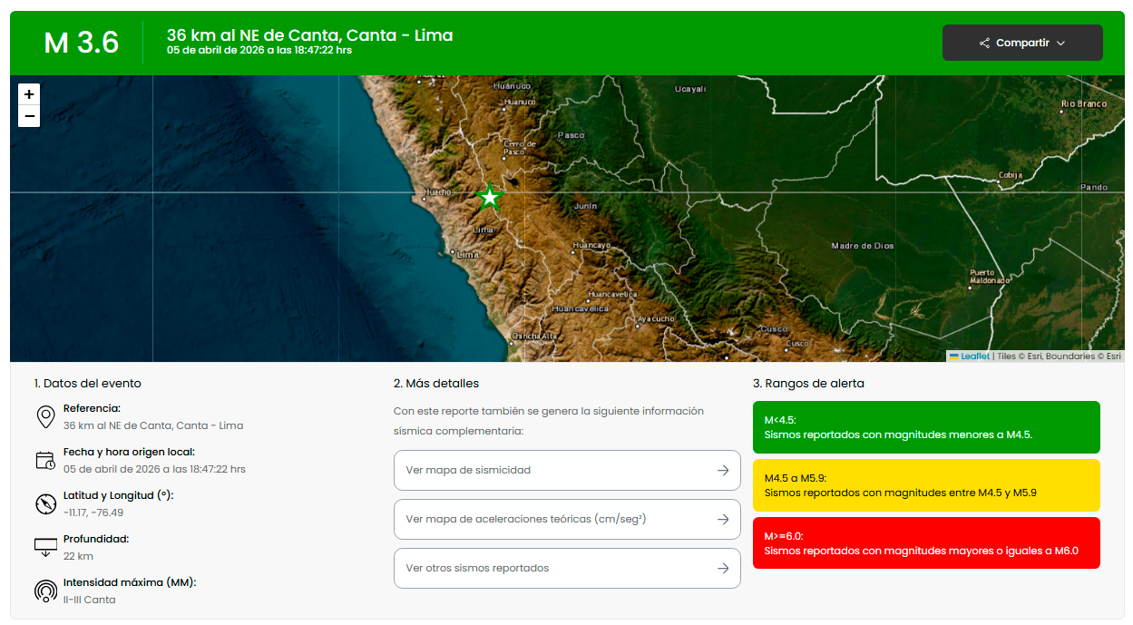Click the arrow icon on Ver mapa de sismicidad
The height and width of the screenshot is (625, 1133).
tap(723, 470)
